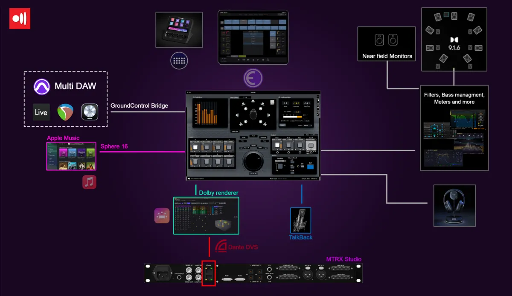This screenshot has width=512, height=296.
Task: Click the Dante Ethernet port on MTRX Studio
Action: pyautogui.click(x=209, y=273)
